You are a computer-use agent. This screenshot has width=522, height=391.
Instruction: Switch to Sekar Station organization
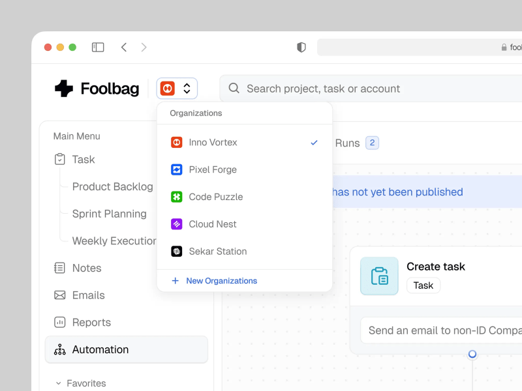[x=245, y=252]
